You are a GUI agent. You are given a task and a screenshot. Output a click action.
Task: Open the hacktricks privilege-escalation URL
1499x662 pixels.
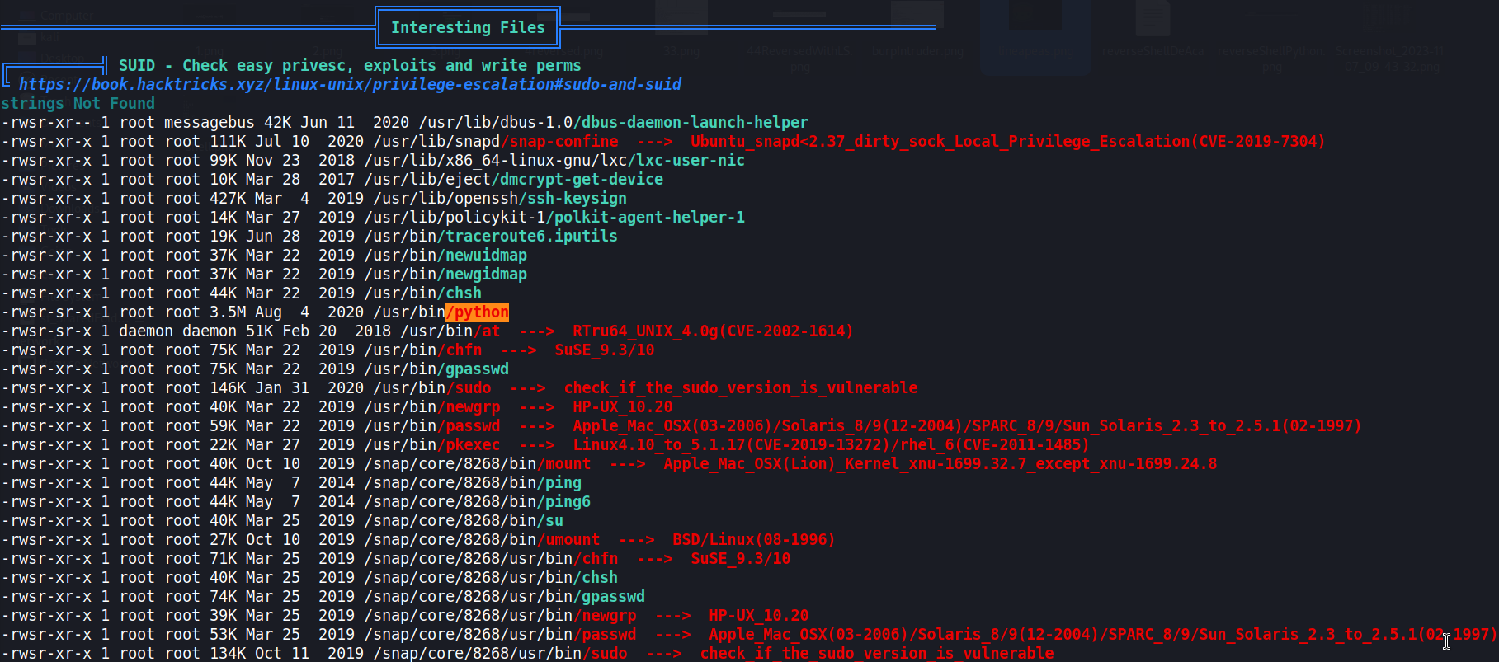350,84
